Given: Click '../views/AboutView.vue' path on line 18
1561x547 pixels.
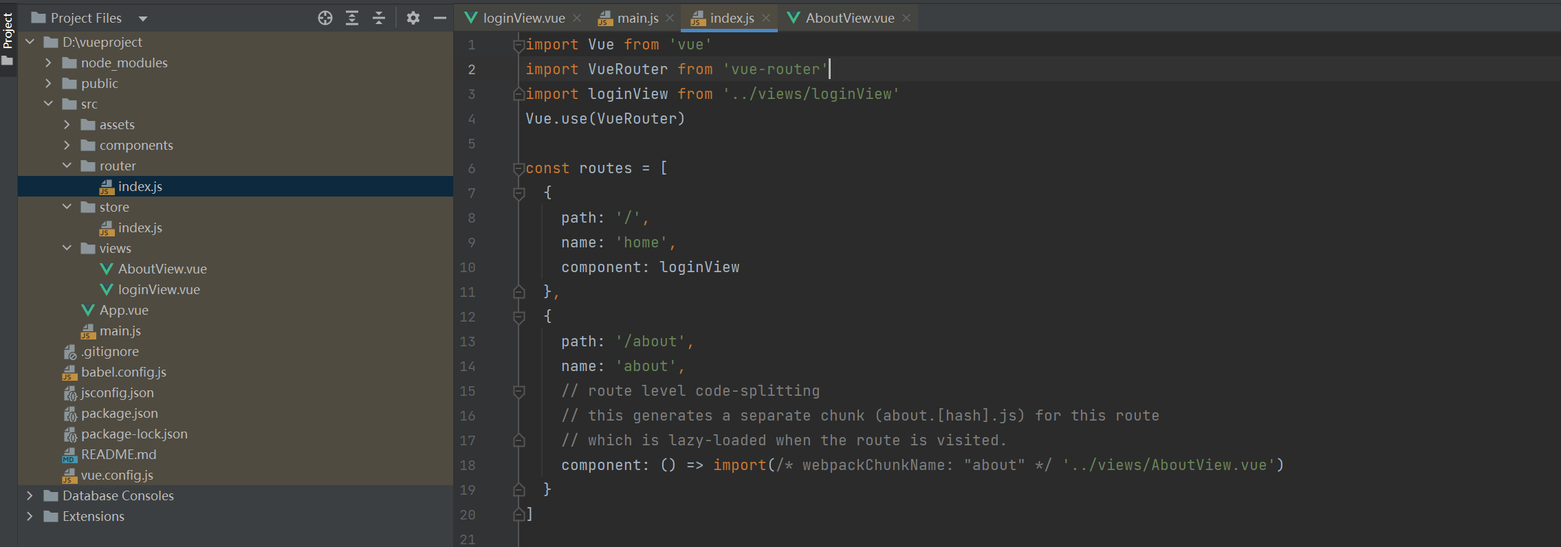Looking at the screenshot, I should click(1168, 465).
